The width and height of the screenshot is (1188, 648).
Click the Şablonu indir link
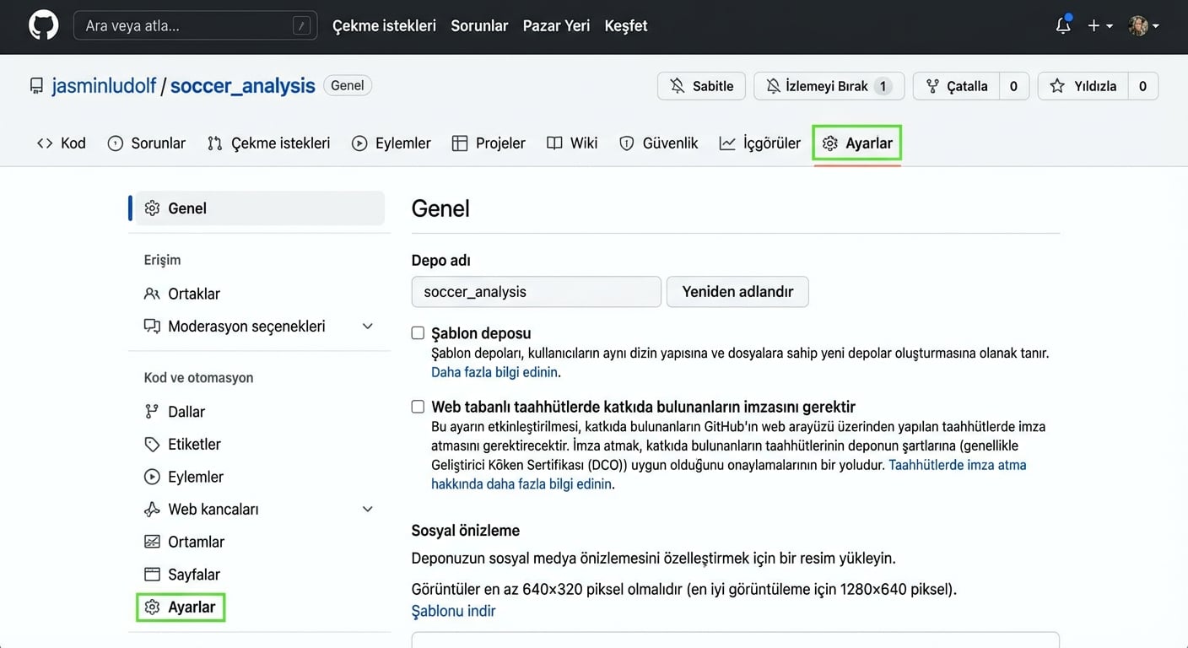click(453, 611)
